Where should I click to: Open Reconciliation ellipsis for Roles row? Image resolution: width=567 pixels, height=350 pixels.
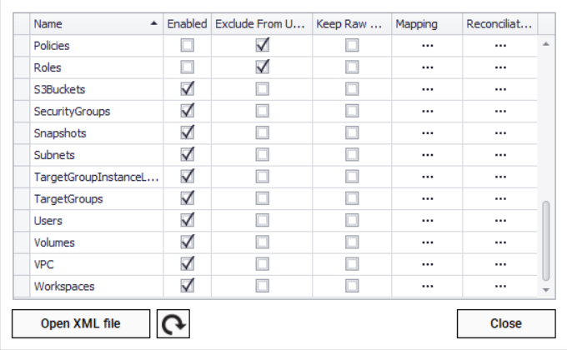(499, 67)
